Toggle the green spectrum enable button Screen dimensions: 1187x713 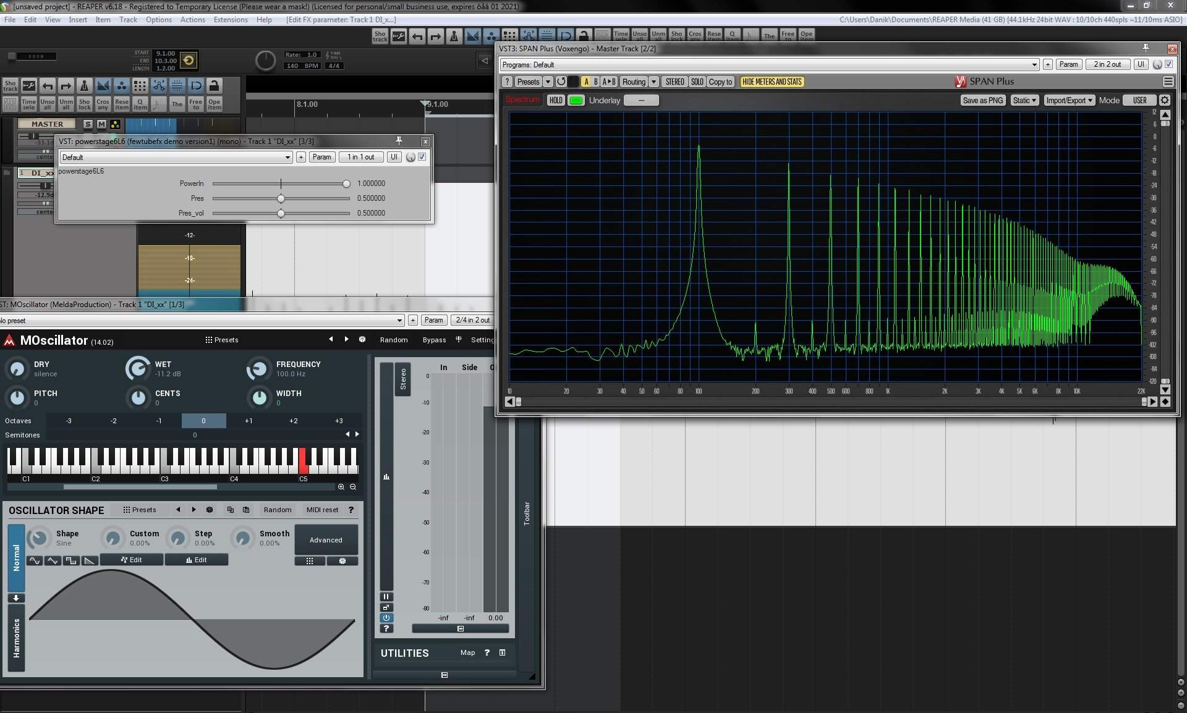point(576,100)
